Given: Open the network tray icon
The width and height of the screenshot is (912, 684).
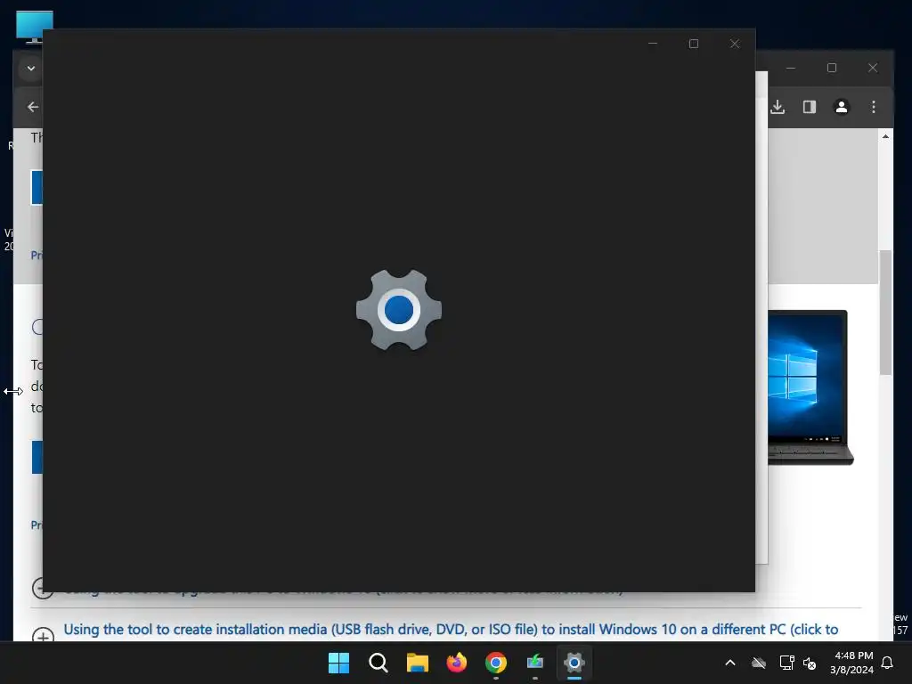Looking at the screenshot, I should 786,663.
